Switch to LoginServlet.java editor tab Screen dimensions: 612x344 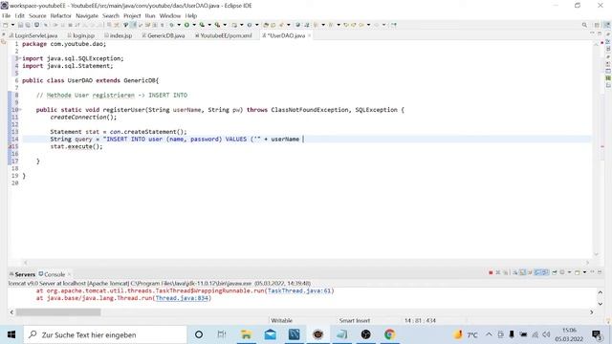tap(33, 35)
